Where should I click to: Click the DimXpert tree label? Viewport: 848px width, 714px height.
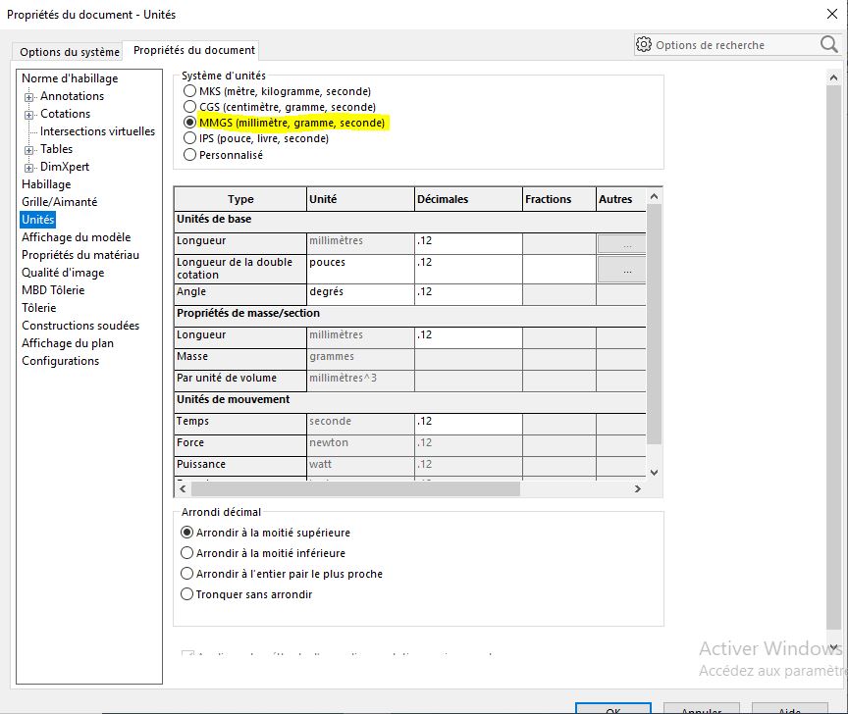pos(65,167)
